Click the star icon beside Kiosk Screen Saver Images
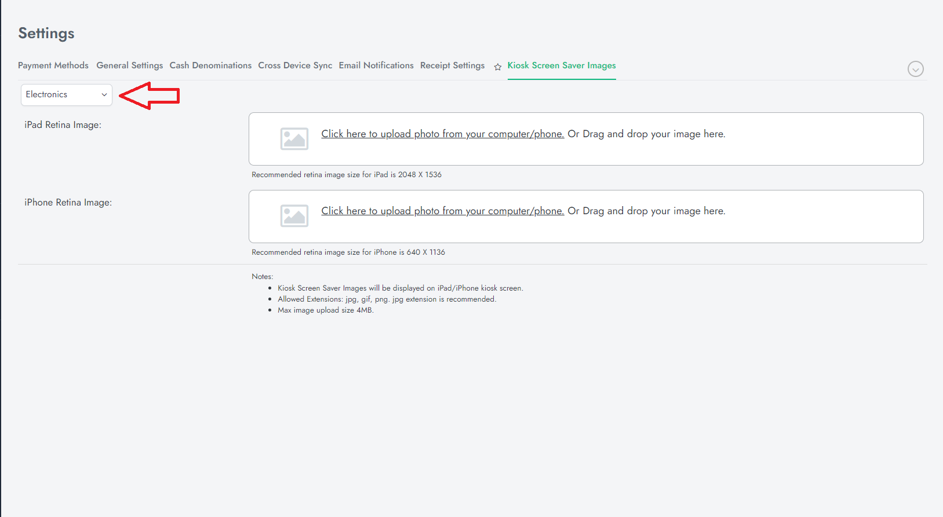Screen dimensions: 943x517 497,67
